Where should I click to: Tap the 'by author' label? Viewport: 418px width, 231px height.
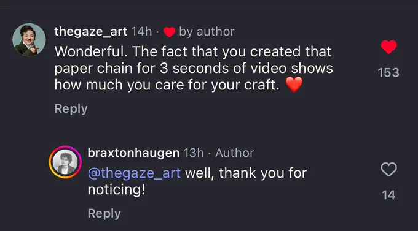[207, 32]
